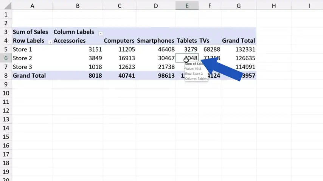Select Store 2 Tablets value 4048
Screen dimensions: 323x181
191,58
